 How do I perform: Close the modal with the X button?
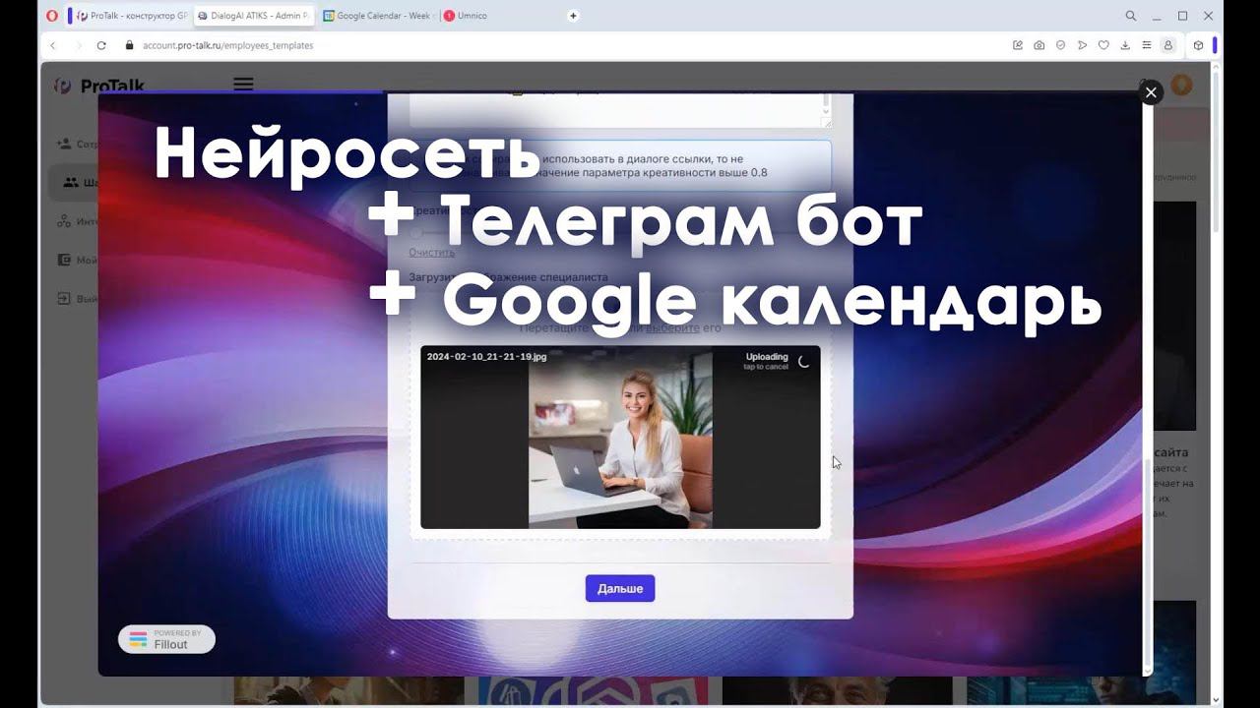coord(1150,92)
